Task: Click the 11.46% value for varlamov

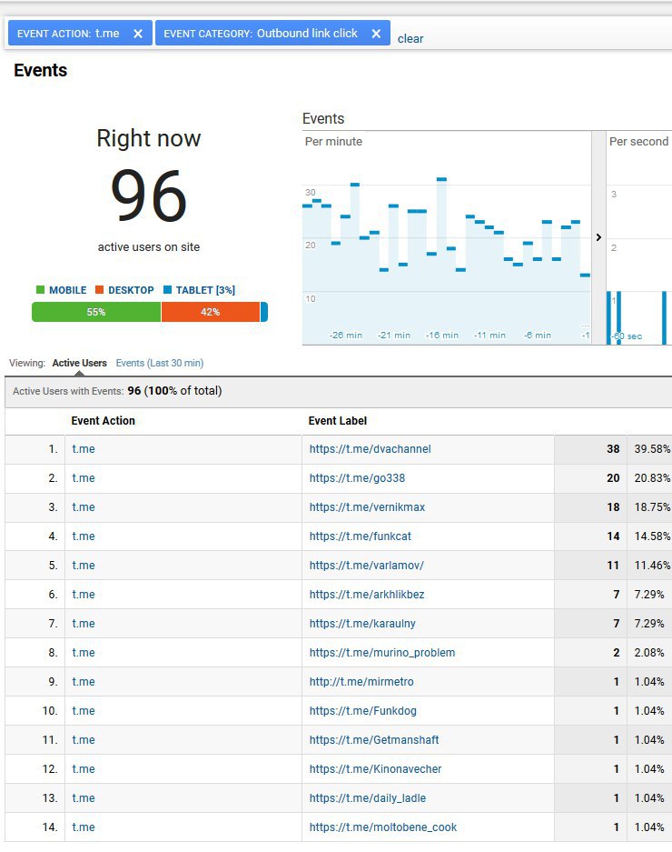Action: [652, 565]
